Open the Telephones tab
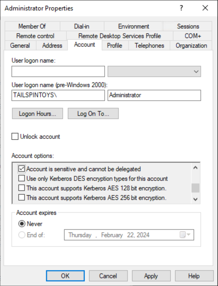 (149, 45)
